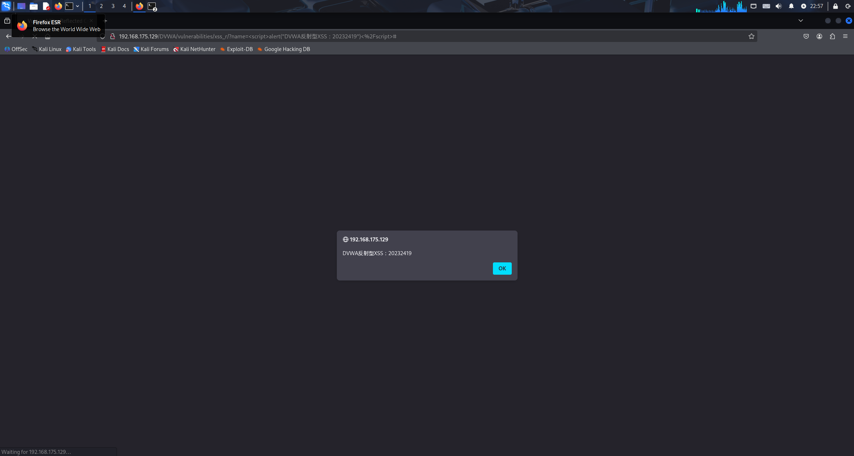Viewport: 854px width, 456px height.
Task: Click the insecure connection padlock icon
Action: click(x=113, y=36)
